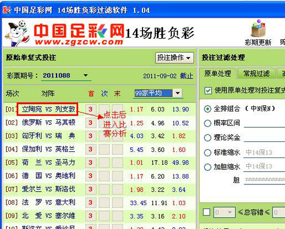Open match 俄罗斯 VS 马其顿 analysis

(49, 122)
